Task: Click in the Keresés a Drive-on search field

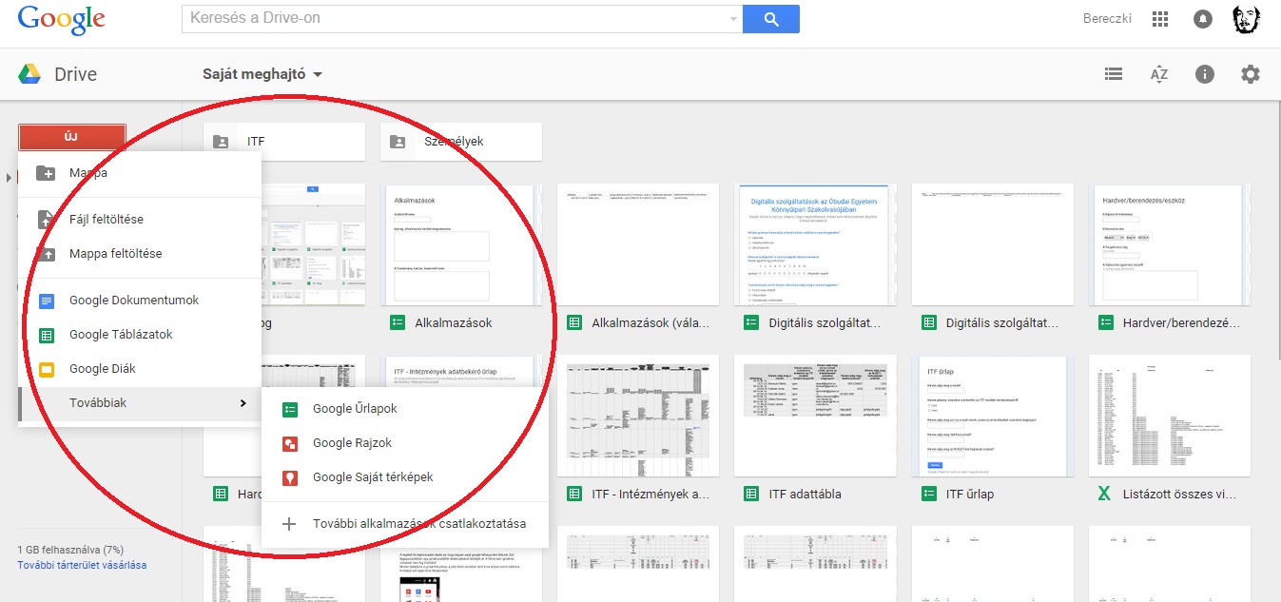Action: coord(456,19)
